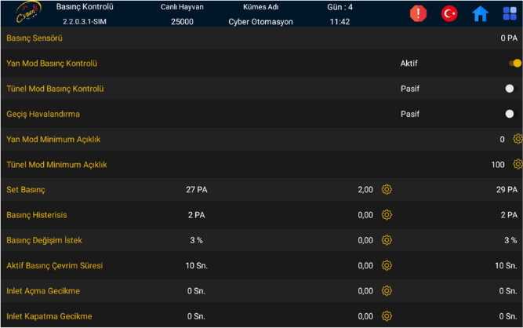Image resolution: width=523 pixels, height=328 pixels.
Task: Click the Canlı Hayvan 25000 value
Action: 182,21
